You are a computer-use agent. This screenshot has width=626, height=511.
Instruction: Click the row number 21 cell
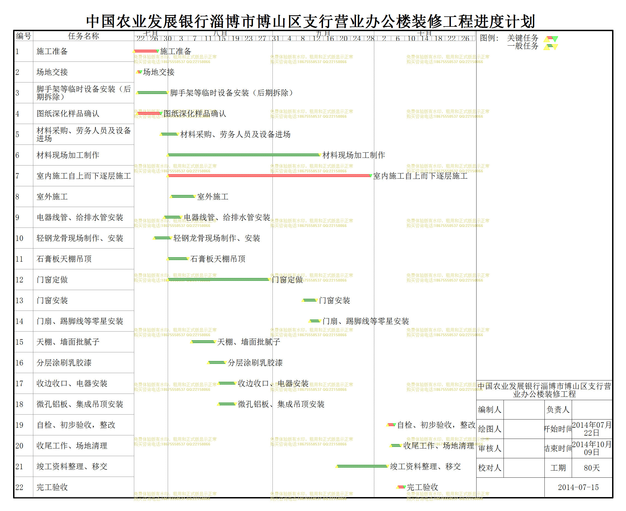tap(23, 466)
